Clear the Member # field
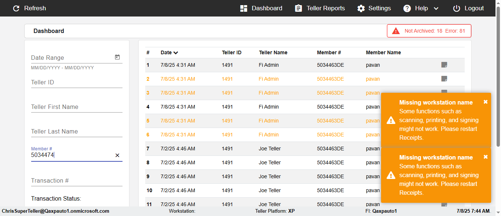This screenshot has height=216, width=501. click(117, 155)
